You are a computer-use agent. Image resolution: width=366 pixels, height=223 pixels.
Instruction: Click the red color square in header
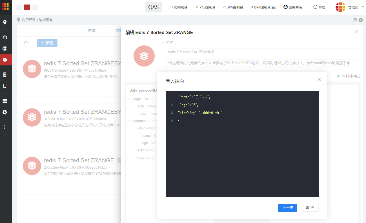[x=27, y=7]
